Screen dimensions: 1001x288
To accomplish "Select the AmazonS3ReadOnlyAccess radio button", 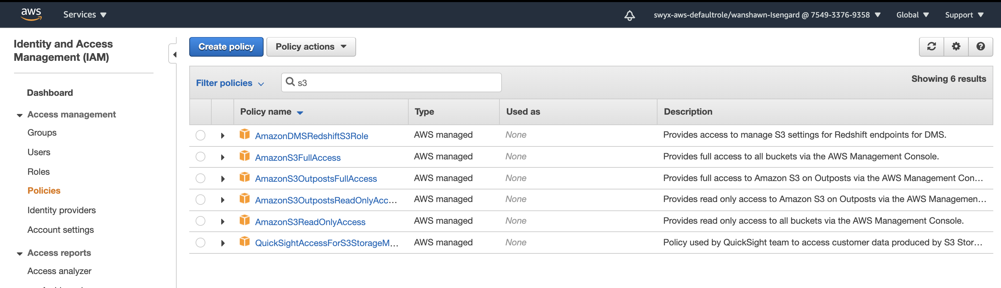I will (x=200, y=221).
